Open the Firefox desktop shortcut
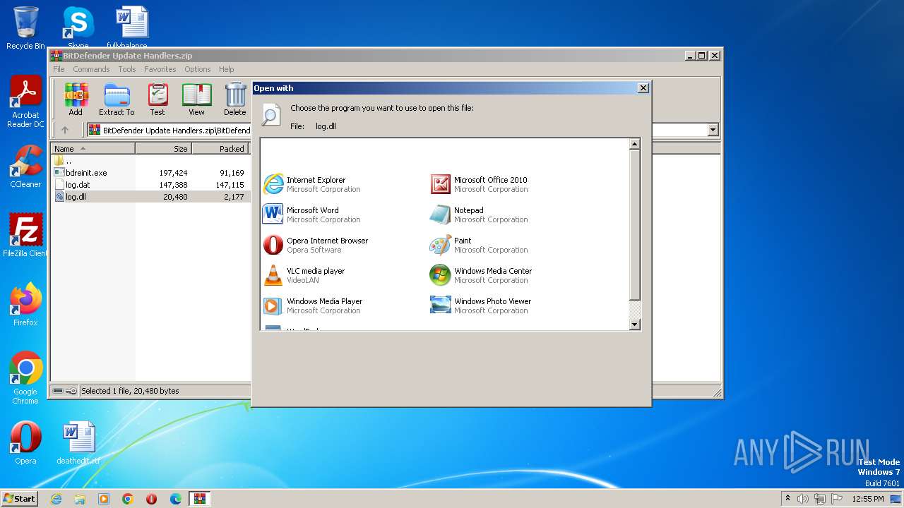 click(x=25, y=305)
